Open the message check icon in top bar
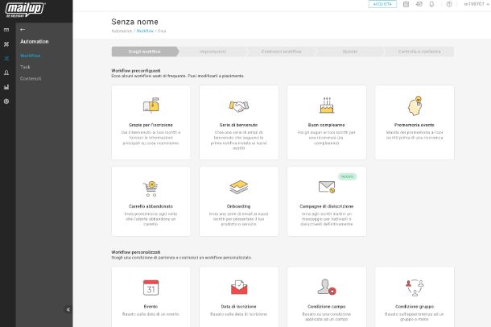491x327 pixels. click(x=419, y=4)
